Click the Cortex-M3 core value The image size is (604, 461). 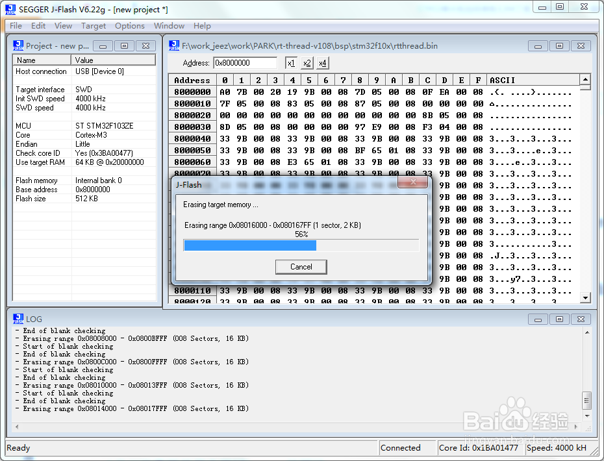coord(92,135)
